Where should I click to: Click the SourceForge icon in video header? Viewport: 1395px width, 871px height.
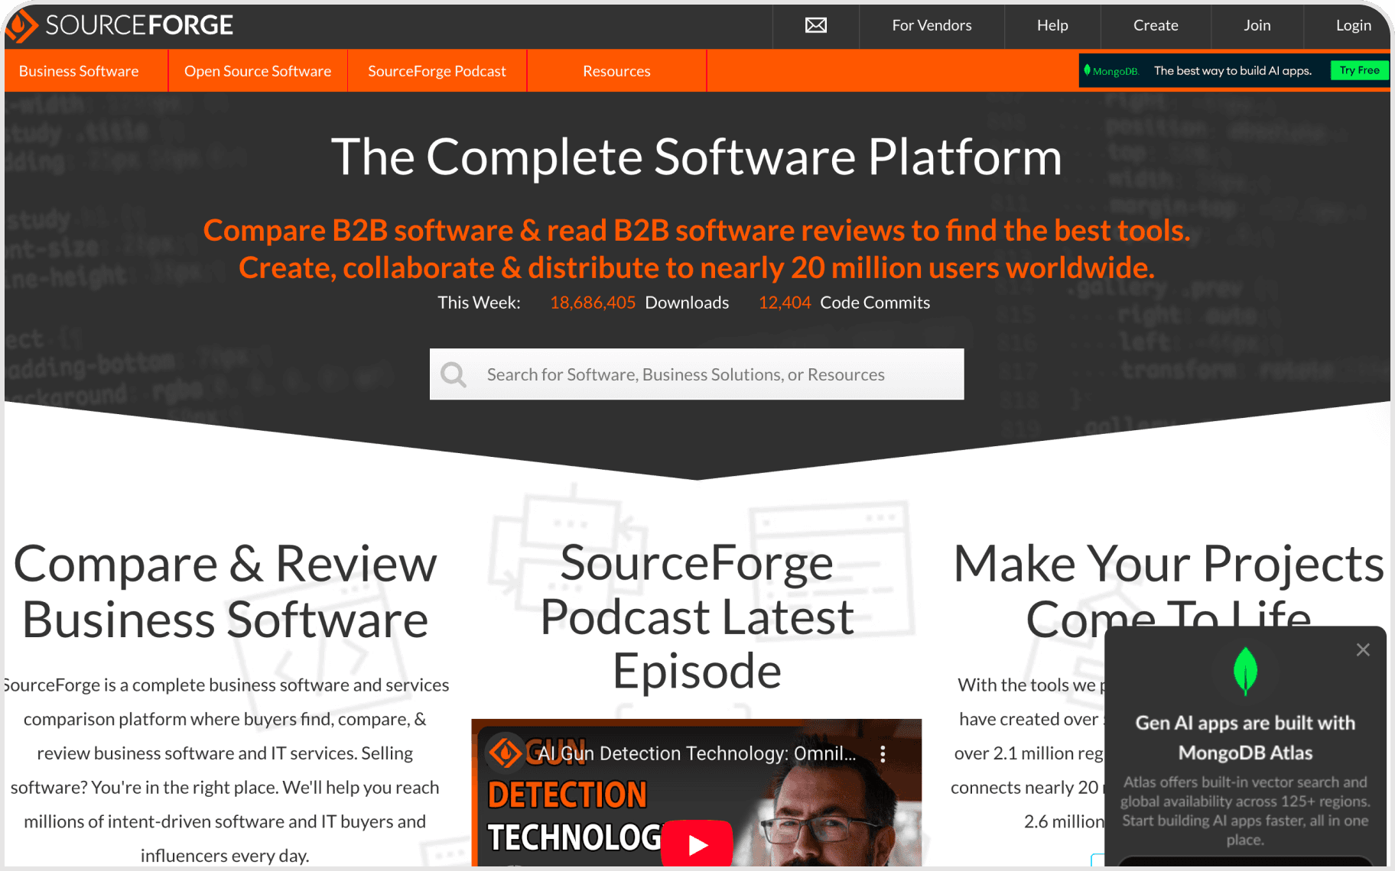(x=506, y=753)
